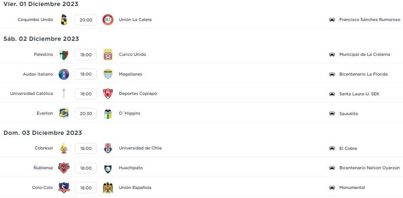Click the Colo-Colo team crest

(x=64, y=188)
